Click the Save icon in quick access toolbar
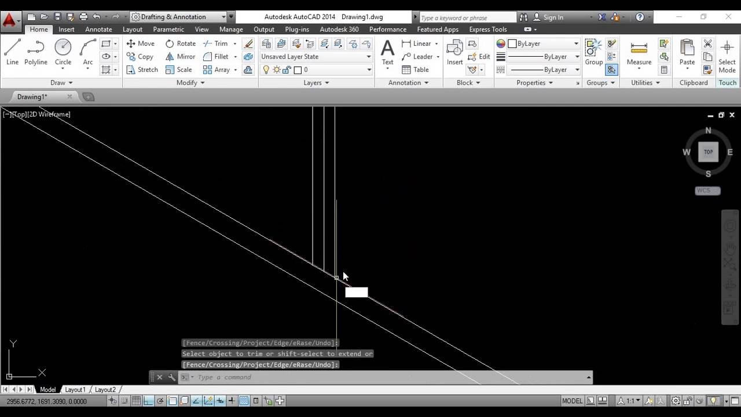This screenshot has width=741, height=417. pos(57,17)
